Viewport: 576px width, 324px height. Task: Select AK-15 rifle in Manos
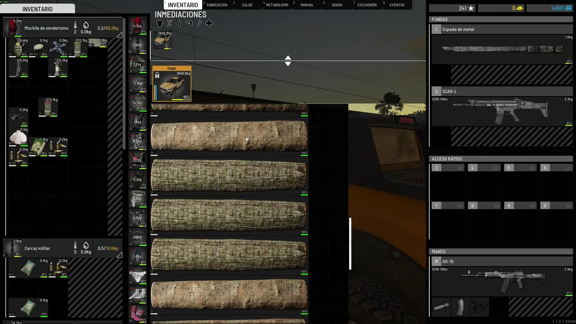502,281
